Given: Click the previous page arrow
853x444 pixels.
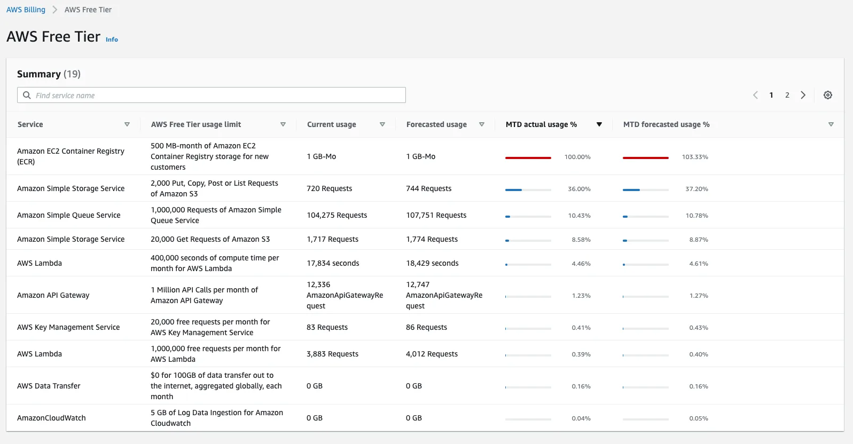Looking at the screenshot, I should click(x=755, y=95).
